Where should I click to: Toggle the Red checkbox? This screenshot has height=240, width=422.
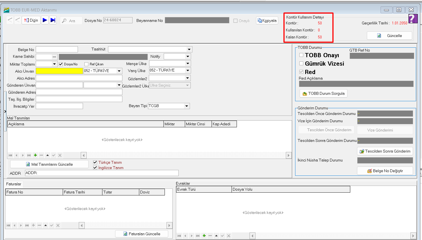point(301,72)
